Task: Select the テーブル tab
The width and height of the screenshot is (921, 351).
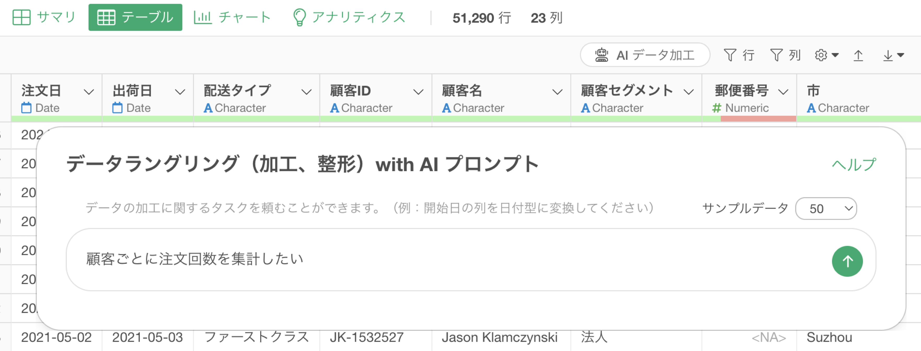Action: [x=135, y=17]
